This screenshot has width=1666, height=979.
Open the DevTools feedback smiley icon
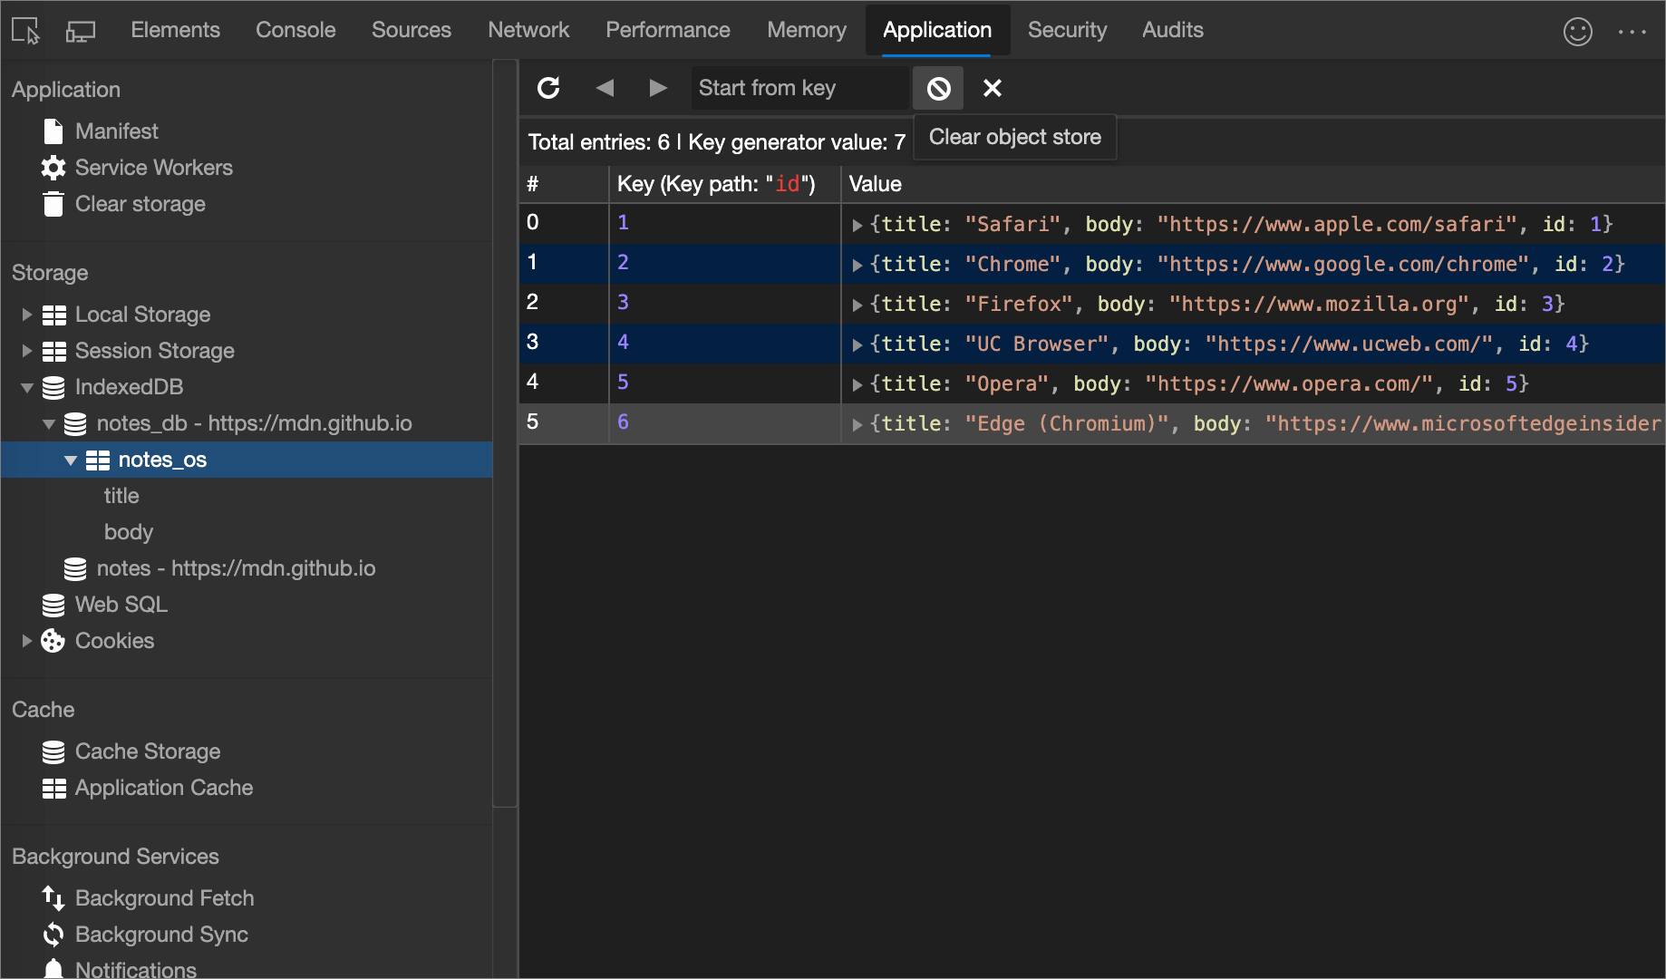1578,31
